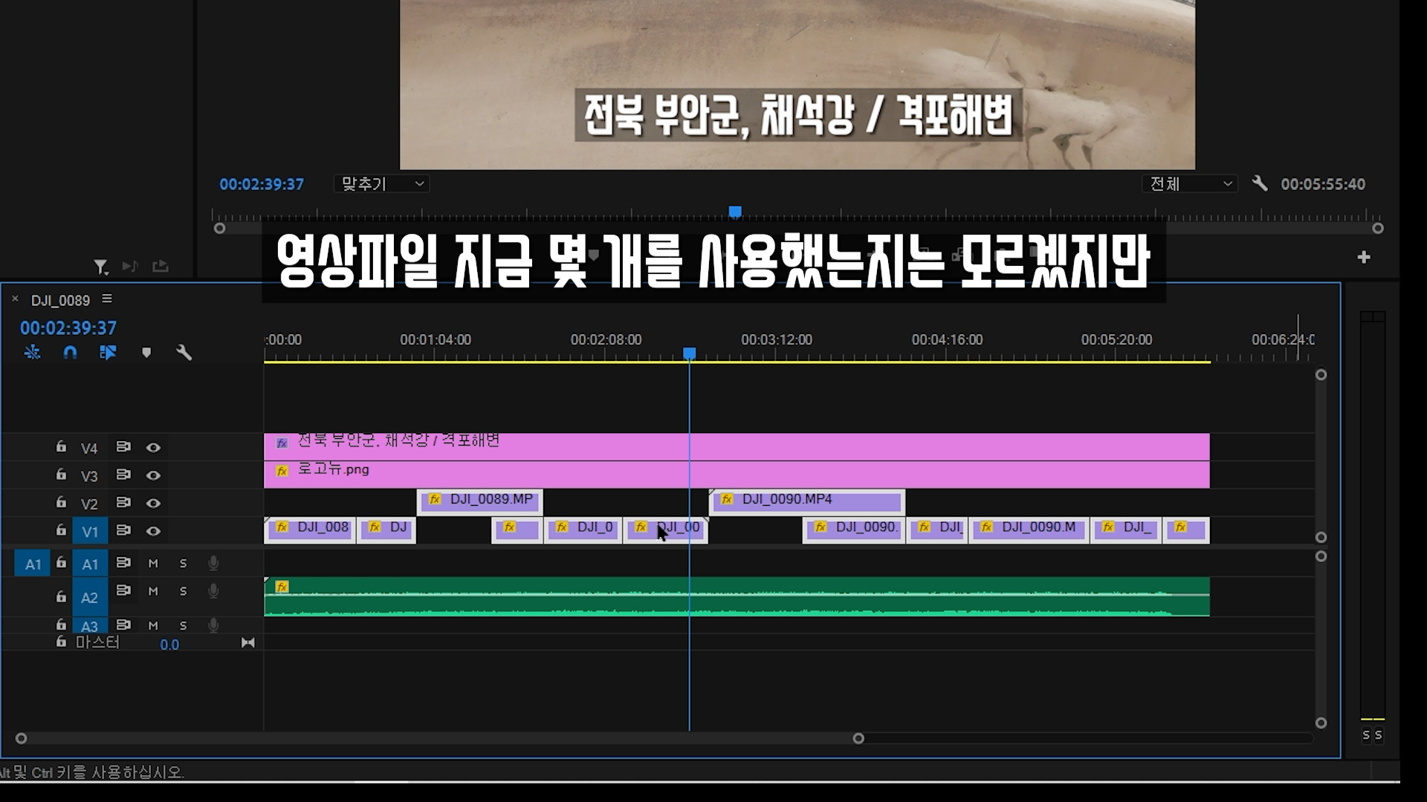The height and width of the screenshot is (802, 1427).
Task: Click the nest sequence insert icon
Action: [x=32, y=353]
